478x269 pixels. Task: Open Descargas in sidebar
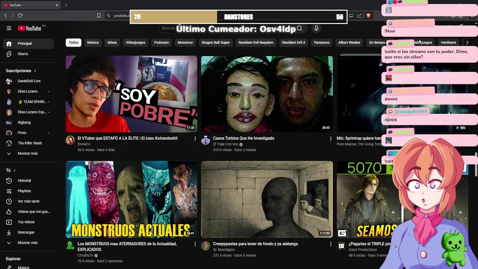tap(28, 232)
